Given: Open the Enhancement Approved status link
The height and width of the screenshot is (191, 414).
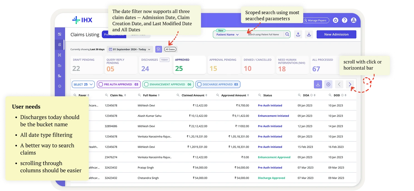Looking at the screenshot, I should [x=274, y=157].
